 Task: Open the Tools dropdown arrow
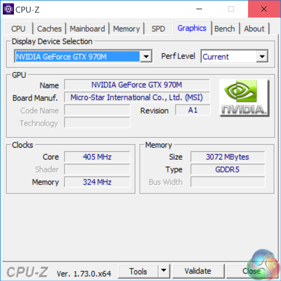pyautogui.click(x=164, y=271)
